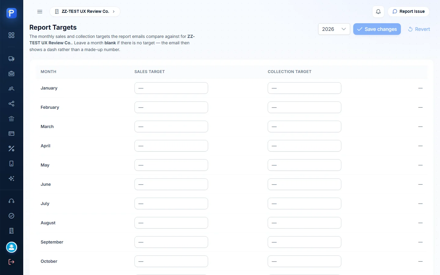Open the mobile device icon in sidebar

pos(11,163)
